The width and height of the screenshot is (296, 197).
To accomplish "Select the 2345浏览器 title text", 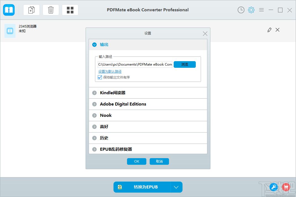I will pos(28,26).
